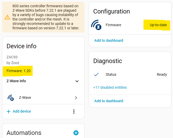Screen dimensions: 173x138
Task: Open the Firmware entity row
Action: pyautogui.click(x=113, y=25)
